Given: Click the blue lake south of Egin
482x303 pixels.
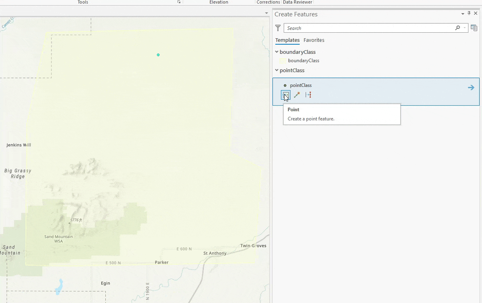Looking at the screenshot, I should pyautogui.click(x=59, y=287).
